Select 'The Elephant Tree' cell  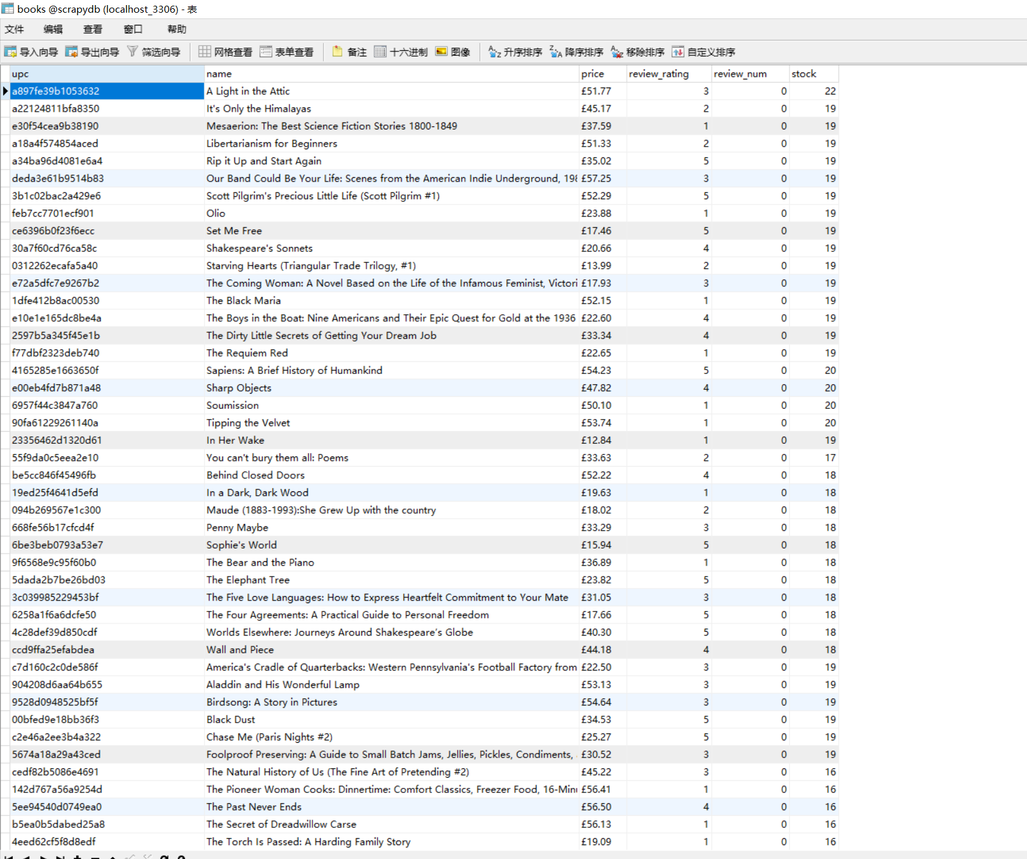point(391,580)
